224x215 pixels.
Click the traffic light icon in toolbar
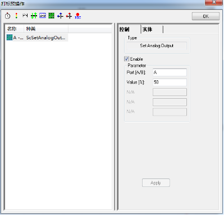pos(16,16)
